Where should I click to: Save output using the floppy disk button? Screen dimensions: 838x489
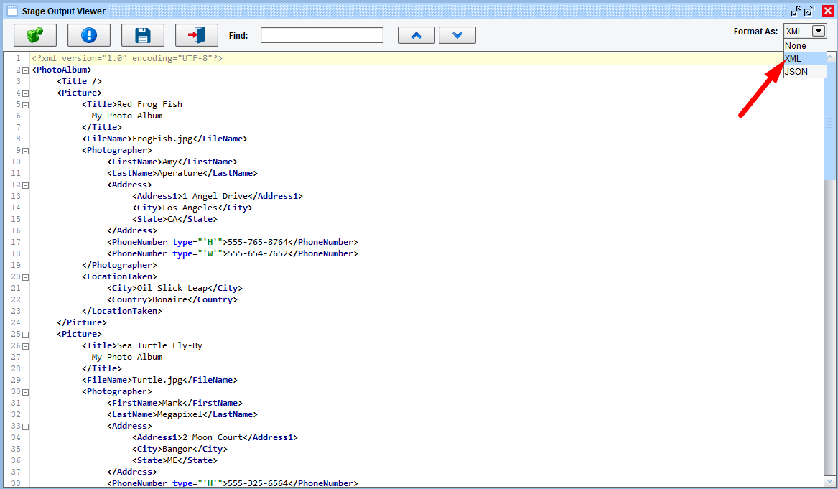(143, 35)
